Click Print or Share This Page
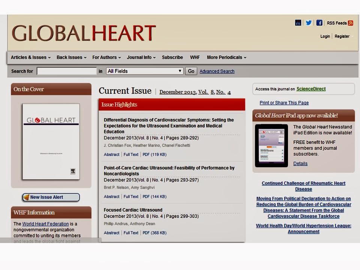This screenshot has width=360, height=270. pyautogui.click(x=284, y=103)
